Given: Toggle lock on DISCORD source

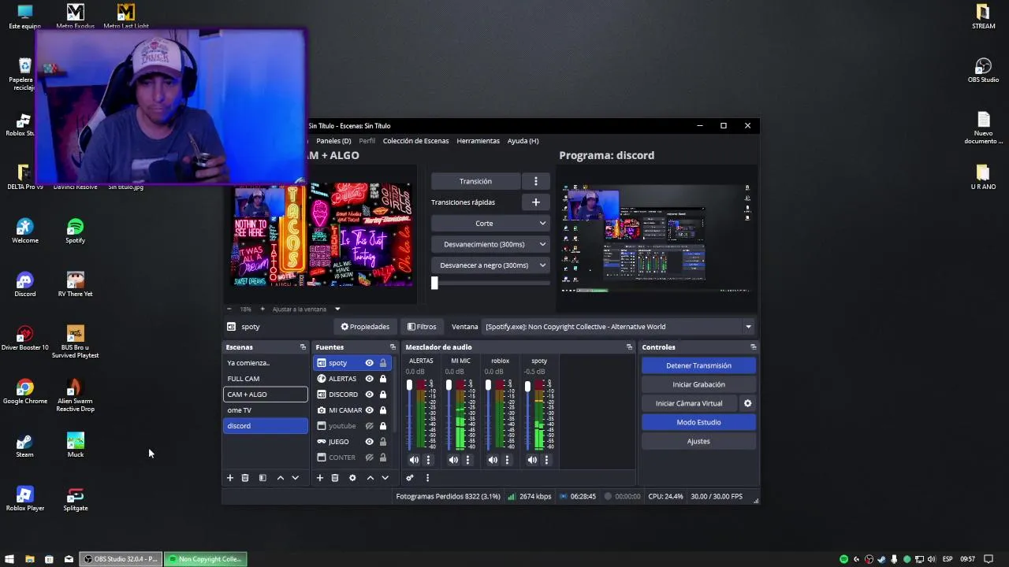Looking at the screenshot, I should (383, 395).
